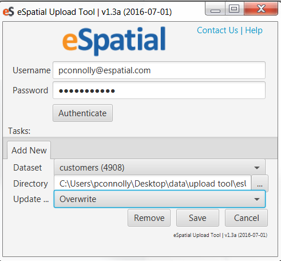The width and height of the screenshot is (281, 261).
Task: Open the Contact Us link
Action: pyautogui.click(x=217, y=30)
